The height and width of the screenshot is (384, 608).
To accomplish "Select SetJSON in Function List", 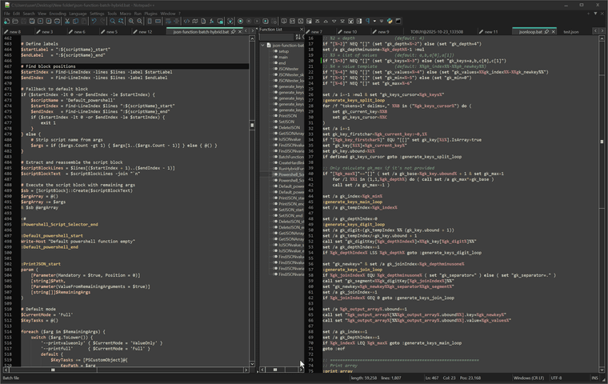I will 286,122.
